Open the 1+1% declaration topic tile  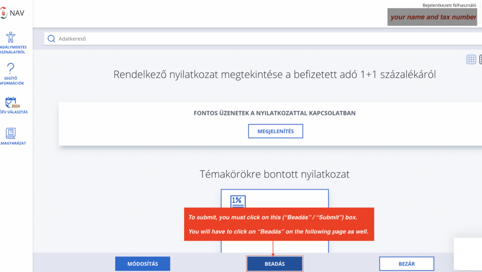pyautogui.click(x=274, y=221)
